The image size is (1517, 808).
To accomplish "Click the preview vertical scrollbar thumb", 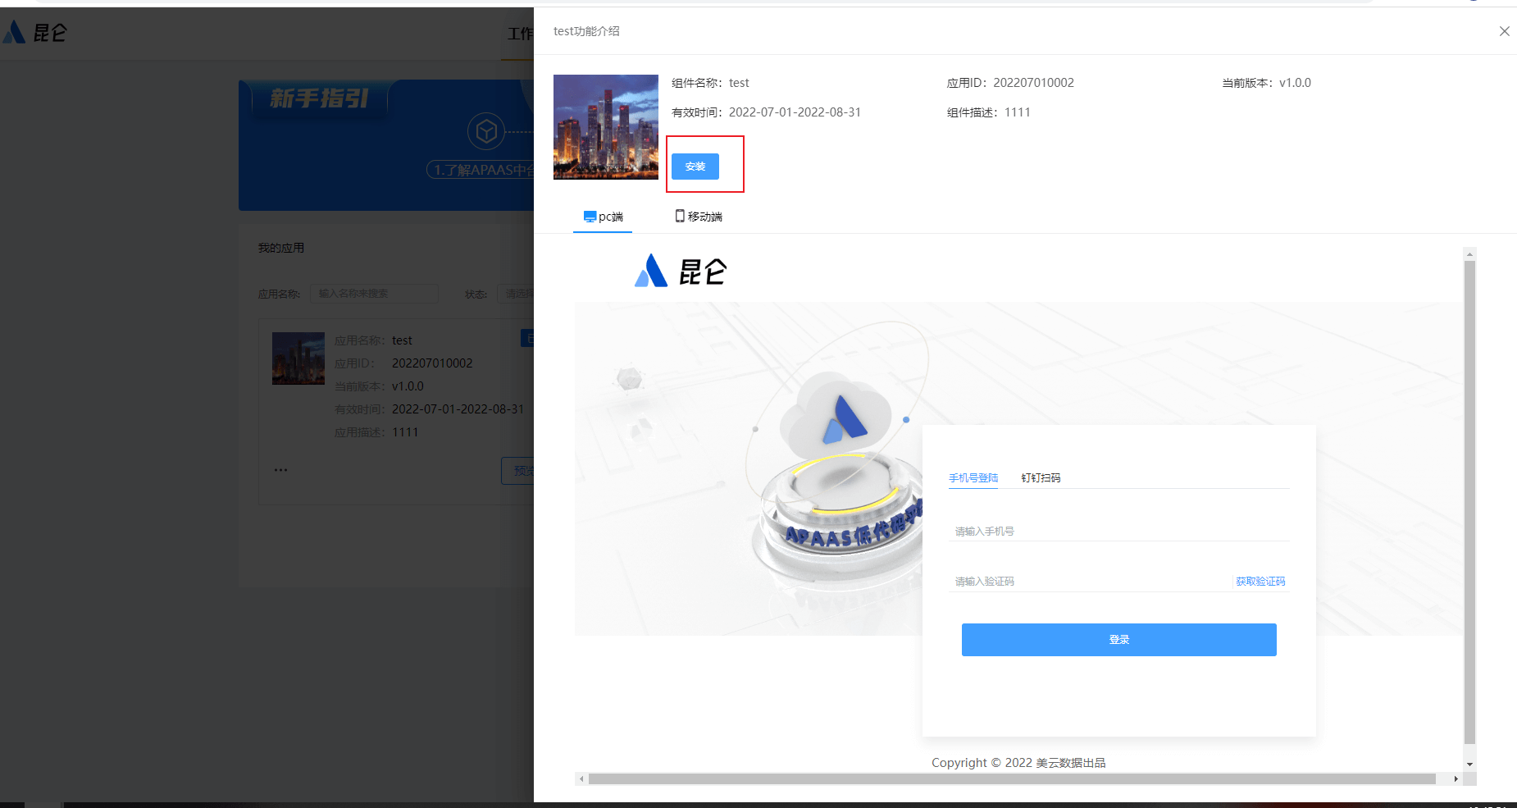I will point(1469,502).
